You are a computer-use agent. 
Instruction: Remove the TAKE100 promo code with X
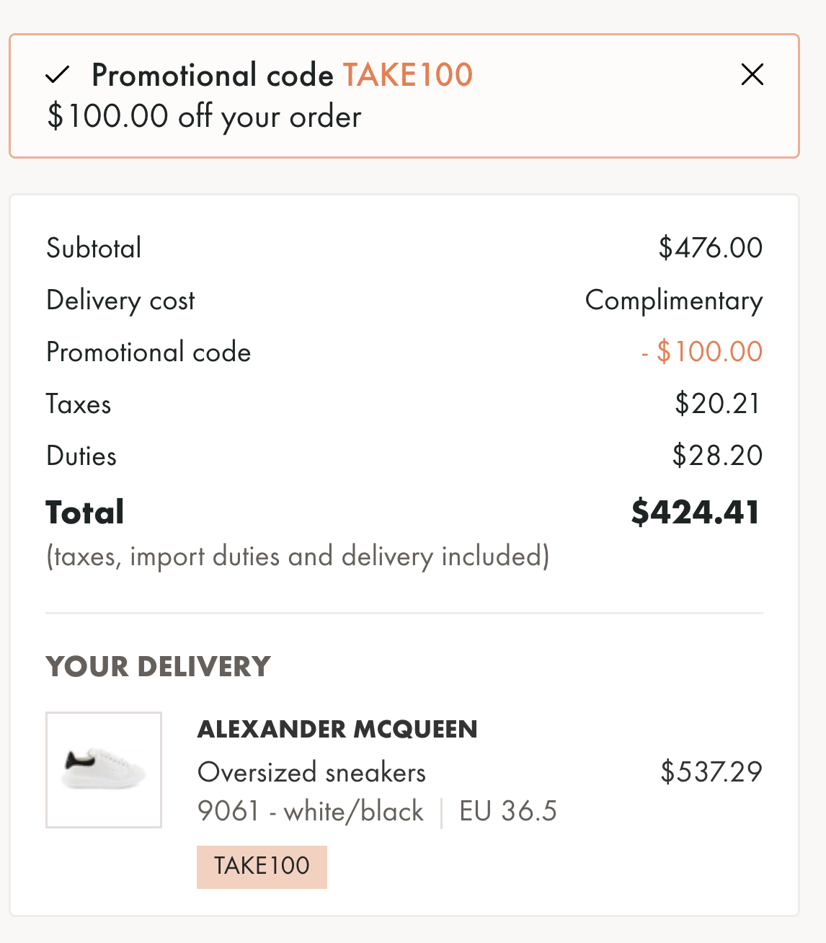pyautogui.click(x=752, y=74)
